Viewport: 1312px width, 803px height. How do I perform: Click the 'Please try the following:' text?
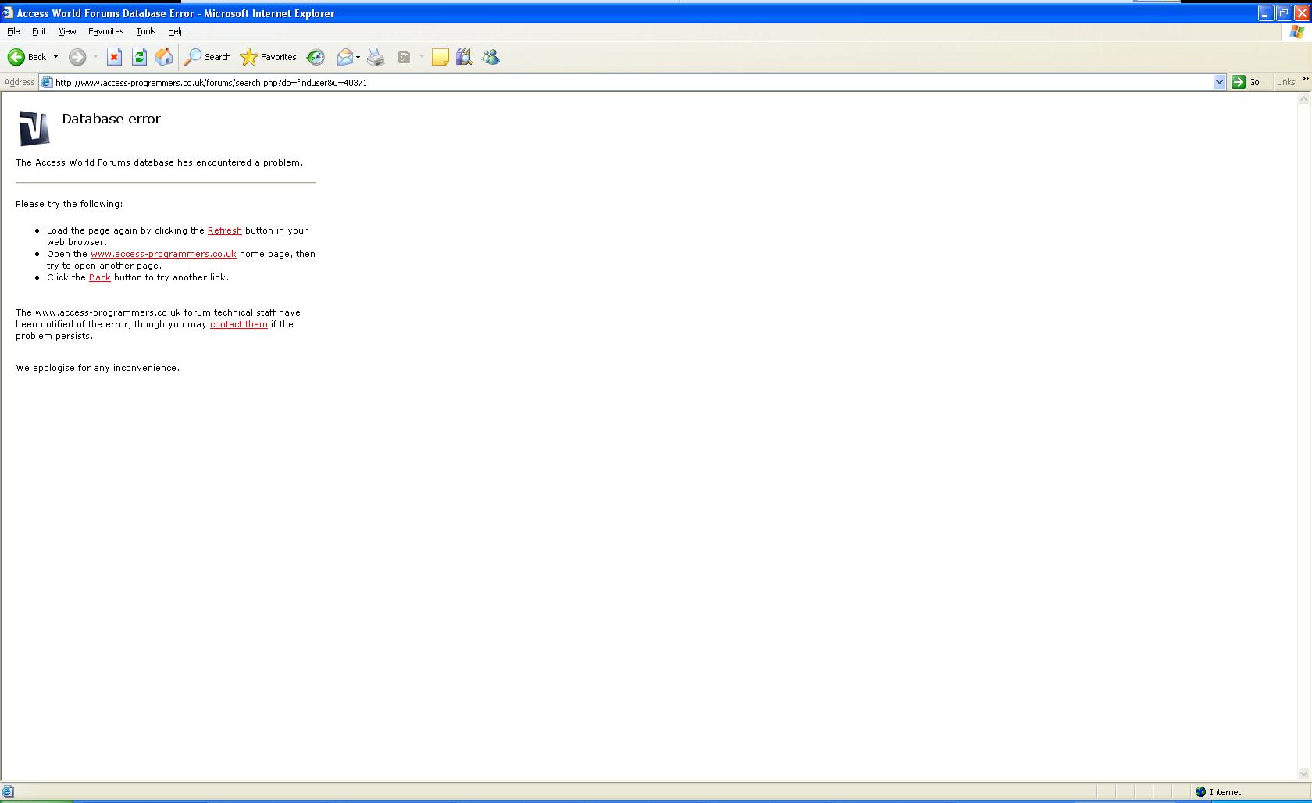click(x=70, y=204)
